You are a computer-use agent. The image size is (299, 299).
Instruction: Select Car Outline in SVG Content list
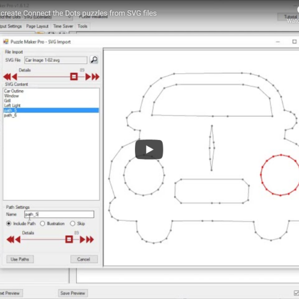pos(14,91)
